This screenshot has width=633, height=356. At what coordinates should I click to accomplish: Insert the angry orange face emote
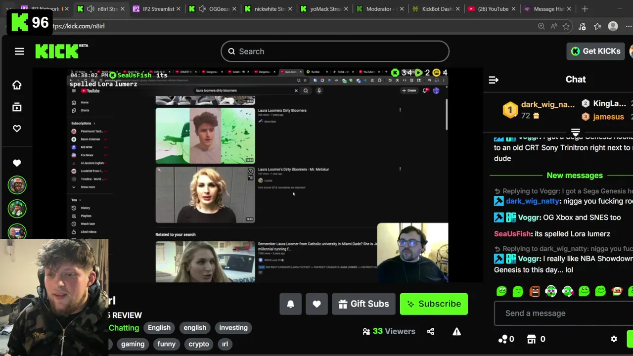pyautogui.click(x=535, y=291)
